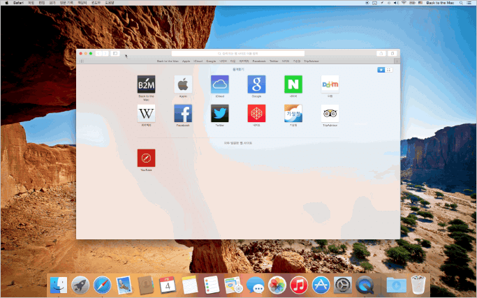This screenshot has width=477, height=298.
Task: Open the 편집 (Edit) menu
Action: click(42, 3)
